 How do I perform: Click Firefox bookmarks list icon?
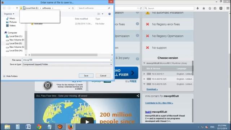[x=215, y=8]
